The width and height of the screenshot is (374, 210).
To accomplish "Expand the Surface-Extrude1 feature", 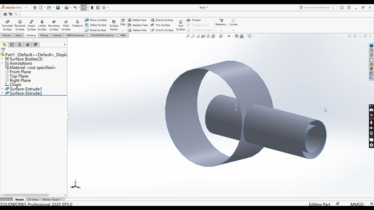I will click(x=2, y=89).
